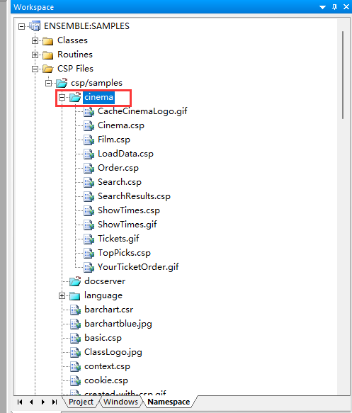Click the docserver folder icon
352x413 pixels.
(75, 281)
